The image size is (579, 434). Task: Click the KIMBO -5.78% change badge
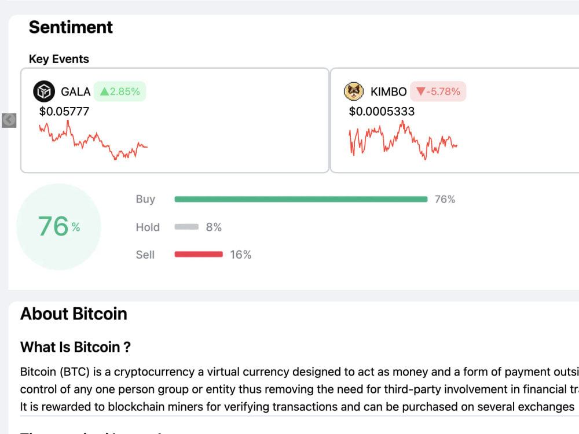(438, 91)
